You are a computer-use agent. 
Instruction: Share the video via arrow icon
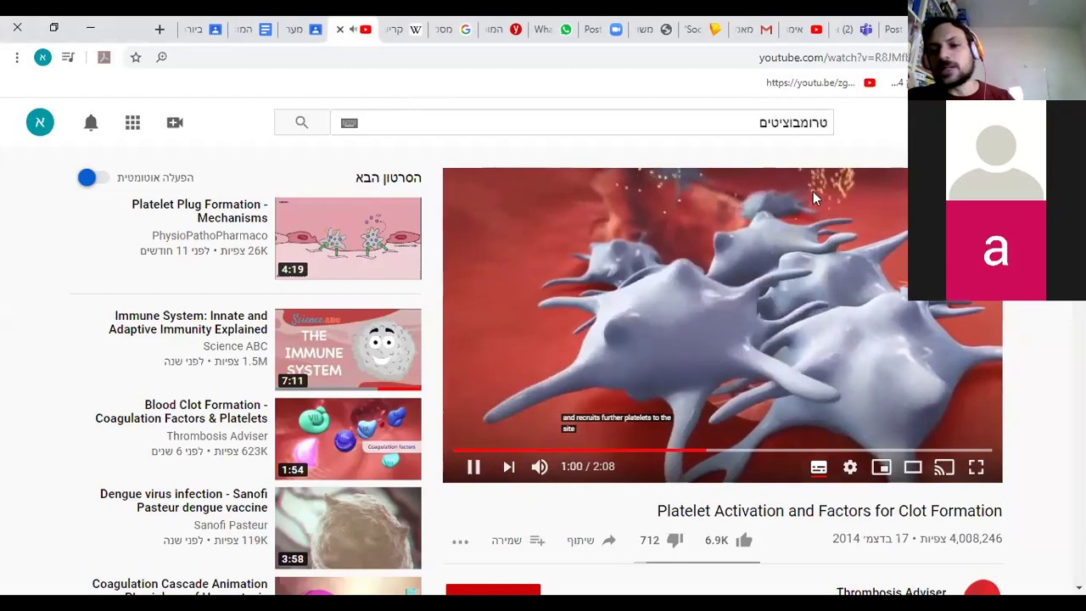point(609,540)
